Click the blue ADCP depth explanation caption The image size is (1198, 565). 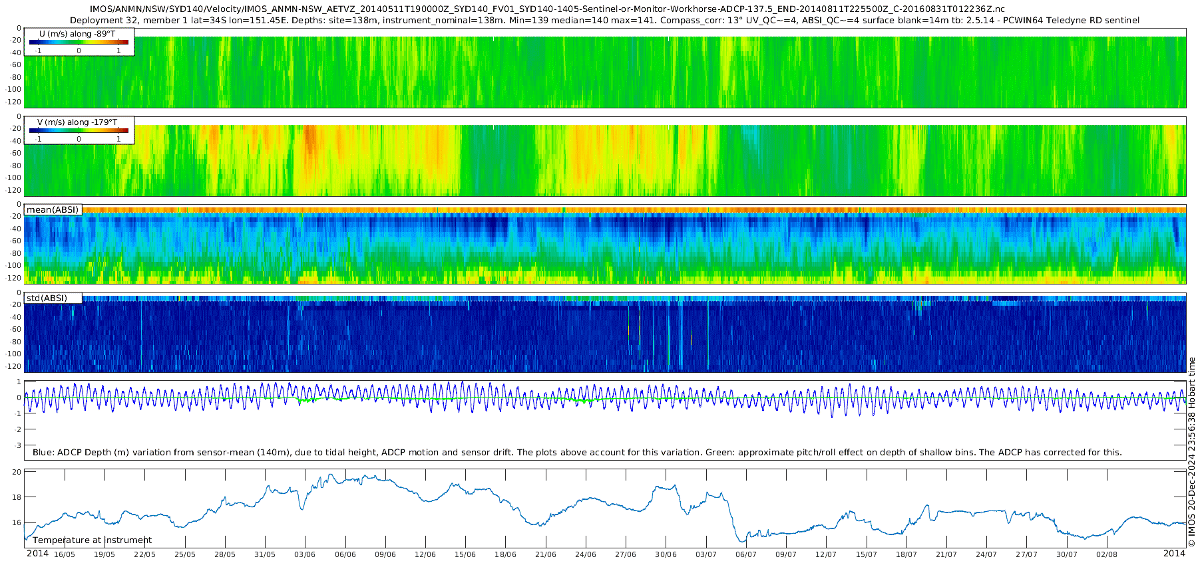tap(577, 453)
